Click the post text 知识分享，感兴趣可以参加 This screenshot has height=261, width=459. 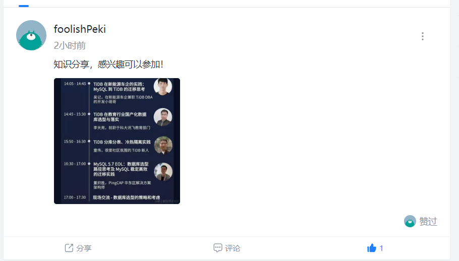click(x=108, y=64)
